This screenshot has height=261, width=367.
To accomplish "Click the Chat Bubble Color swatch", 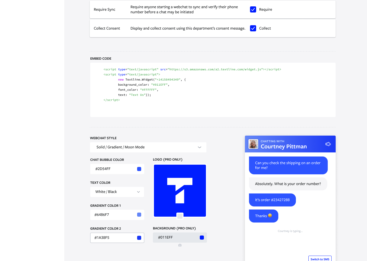I will click(139, 169).
